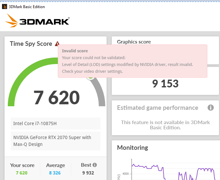Viewport: 220px width, 180px height.
Task: Select the NVIDIA GeForce RTX 2070 Super row
Action: (x=56, y=141)
